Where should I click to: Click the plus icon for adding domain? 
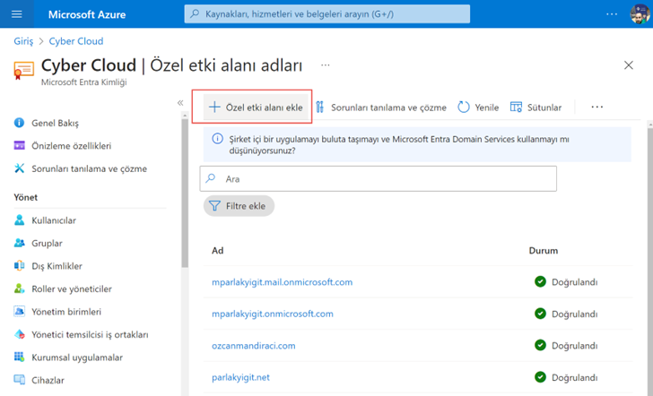(x=214, y=108)
